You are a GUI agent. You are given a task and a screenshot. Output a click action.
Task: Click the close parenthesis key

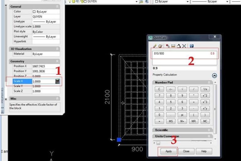click(205, 115)
